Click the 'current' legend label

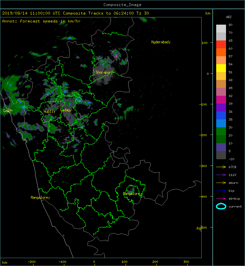click(x=235, y=207)
